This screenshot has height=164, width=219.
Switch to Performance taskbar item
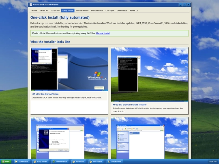(60, 162)
